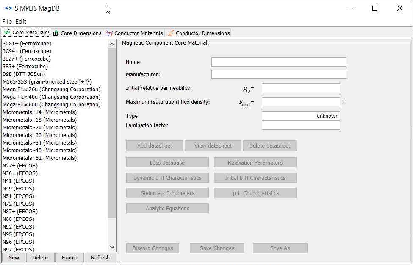
Task: Select 3C81+ (Ferroxcube) in the list
Action: 27,44
